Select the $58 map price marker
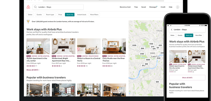 (157, 82)
